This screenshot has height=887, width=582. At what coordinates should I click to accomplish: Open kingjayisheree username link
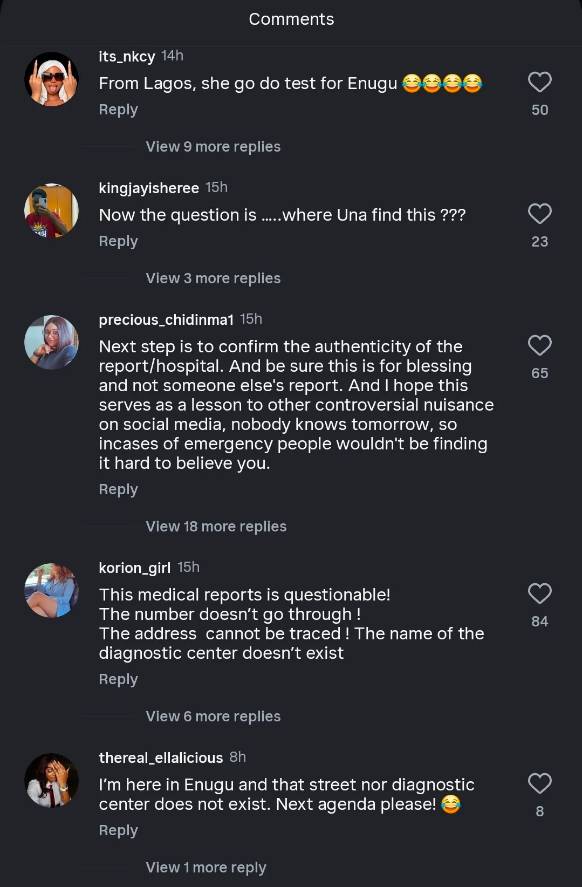tap(149, 188)
